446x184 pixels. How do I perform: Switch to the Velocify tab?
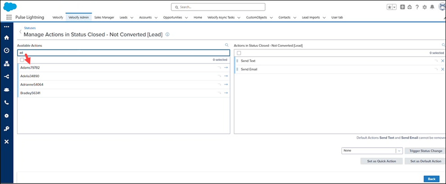click(x=58, y=18)
